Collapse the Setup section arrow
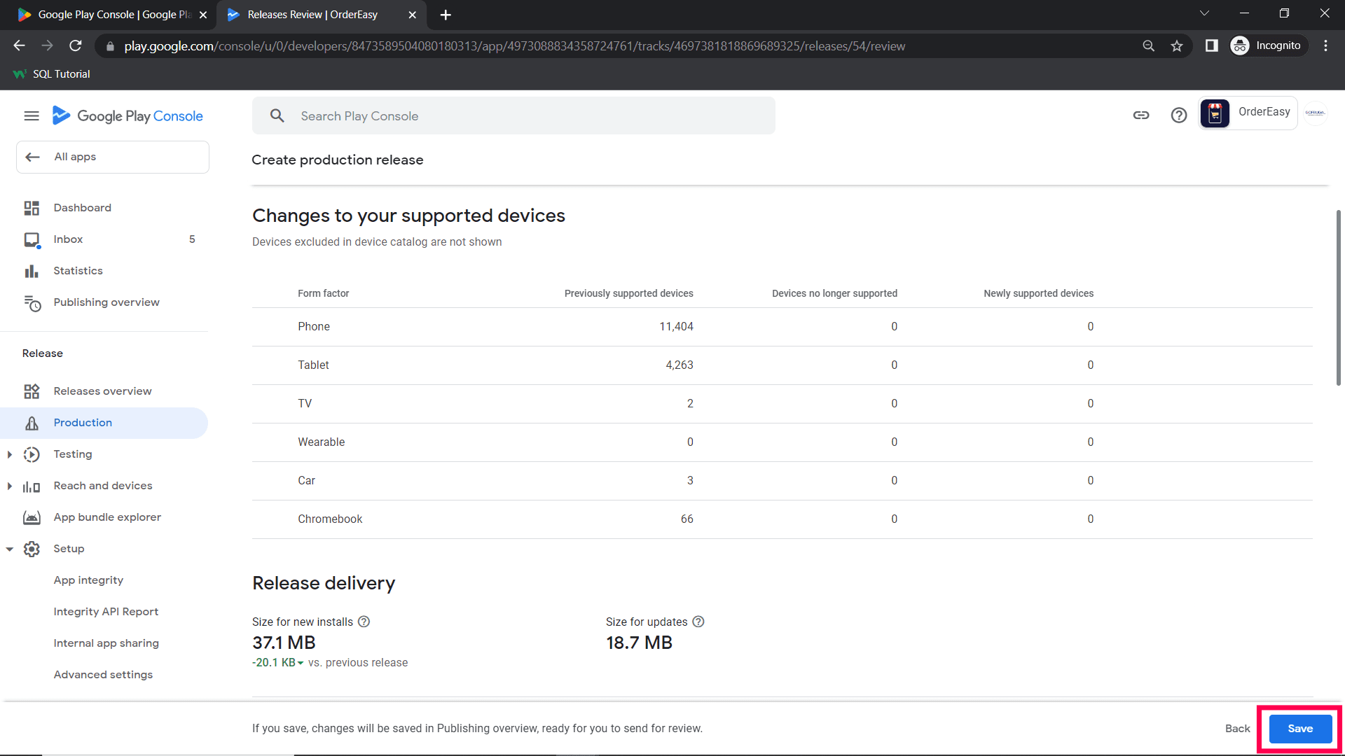1345x756 pixels. (10, 549)
